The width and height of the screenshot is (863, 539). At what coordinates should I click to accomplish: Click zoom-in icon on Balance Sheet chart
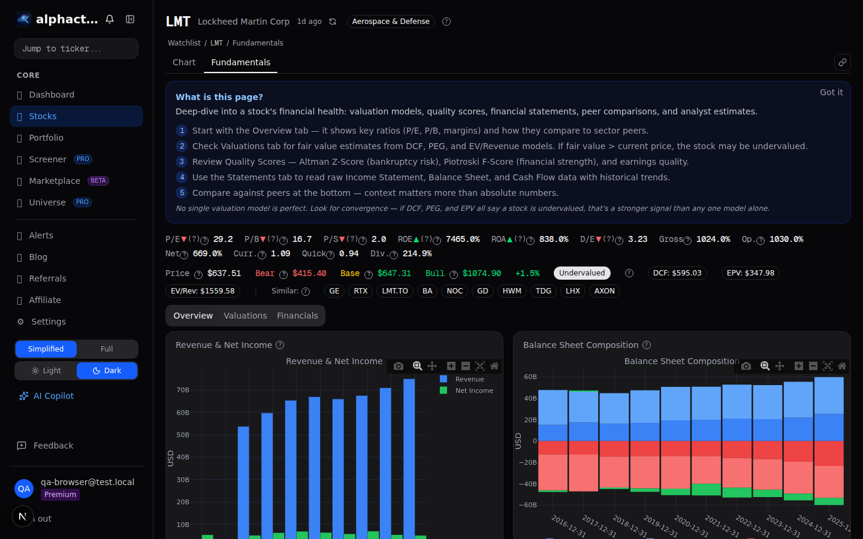[x=799, y=366]
